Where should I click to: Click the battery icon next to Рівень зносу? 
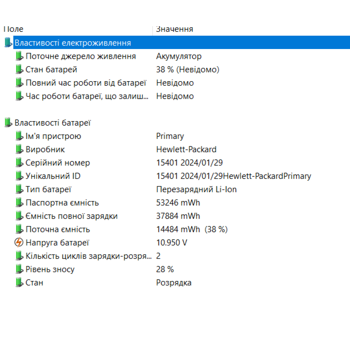coord(19,269)
